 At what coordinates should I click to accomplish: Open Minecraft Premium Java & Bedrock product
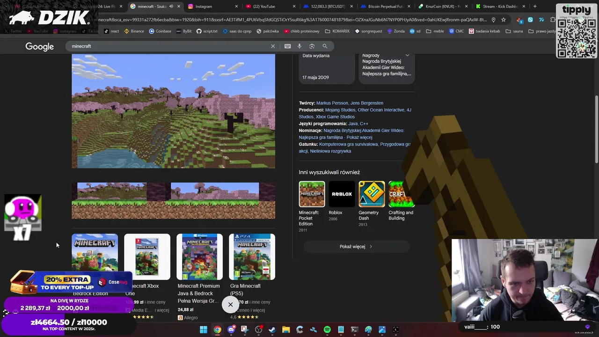(199, 276)
